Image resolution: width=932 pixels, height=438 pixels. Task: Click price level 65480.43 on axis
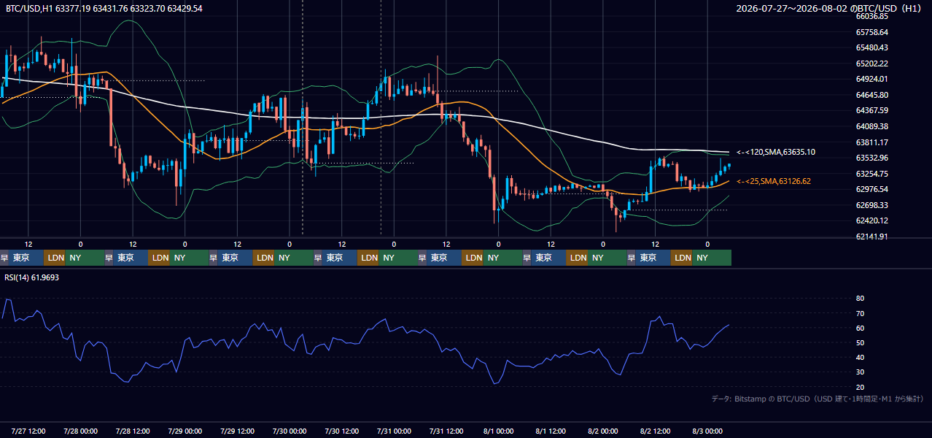(872, 47)
